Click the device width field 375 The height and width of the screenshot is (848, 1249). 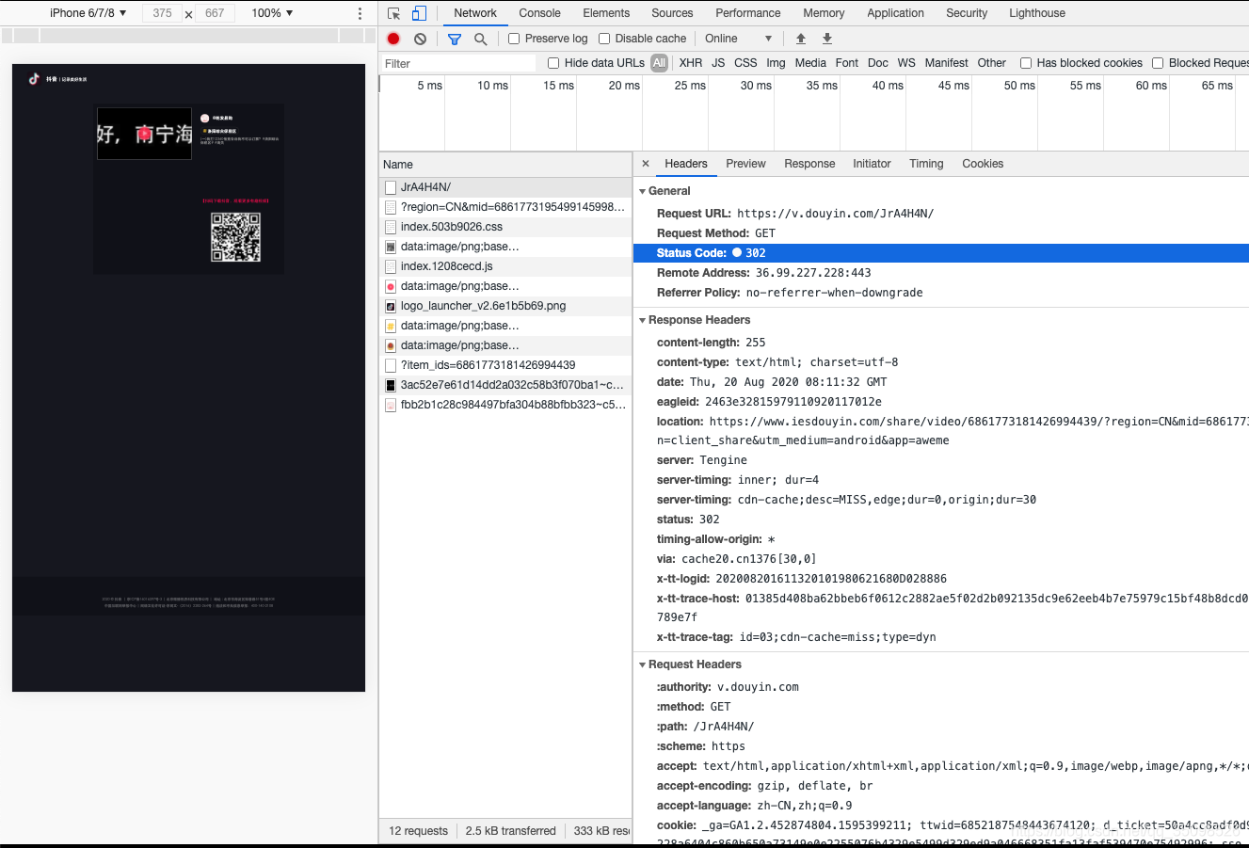pyautogui.click(x=162, y=13)
